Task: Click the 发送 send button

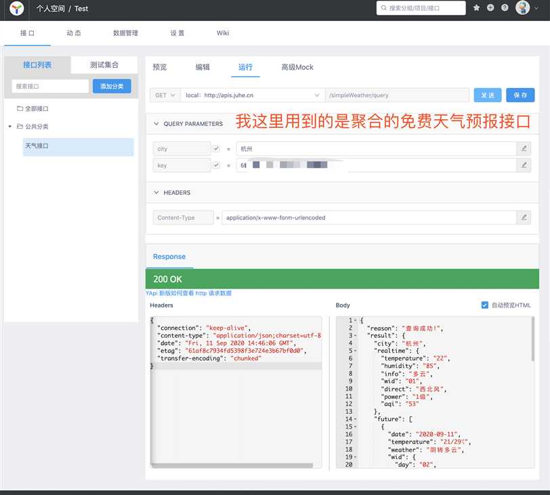Action: 488,95
